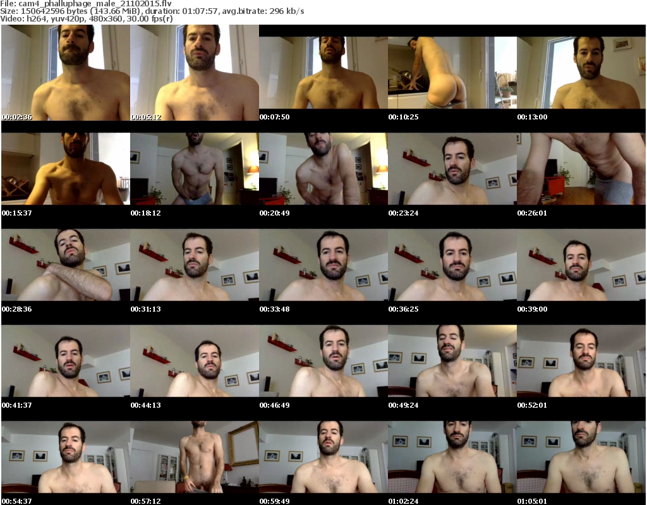Select the thumbnail frame at 00:28:36
Viewport: 647px width, 505px height.
click(x=66, y=265)
